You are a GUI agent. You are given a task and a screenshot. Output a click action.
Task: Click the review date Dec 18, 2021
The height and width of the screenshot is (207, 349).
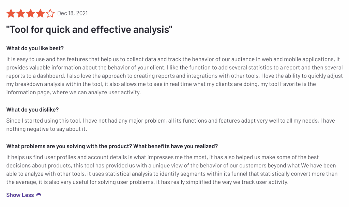(x=73, y=13)
